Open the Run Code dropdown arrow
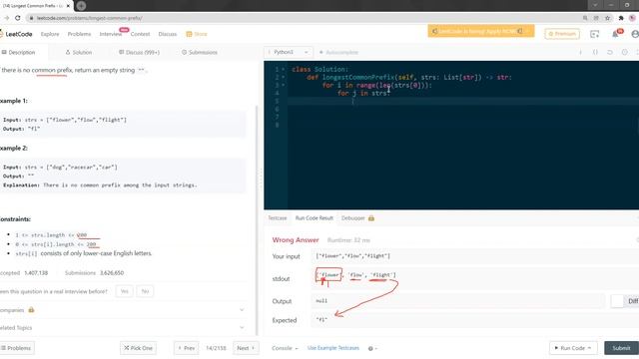Image resolution: width=639 pixels, height=359 pixels. pos(589,348)
